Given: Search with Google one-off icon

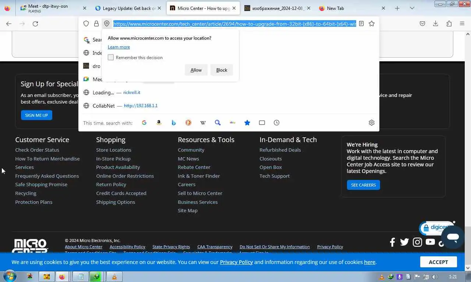Looking at the screenshot, I should pos(144,123).
